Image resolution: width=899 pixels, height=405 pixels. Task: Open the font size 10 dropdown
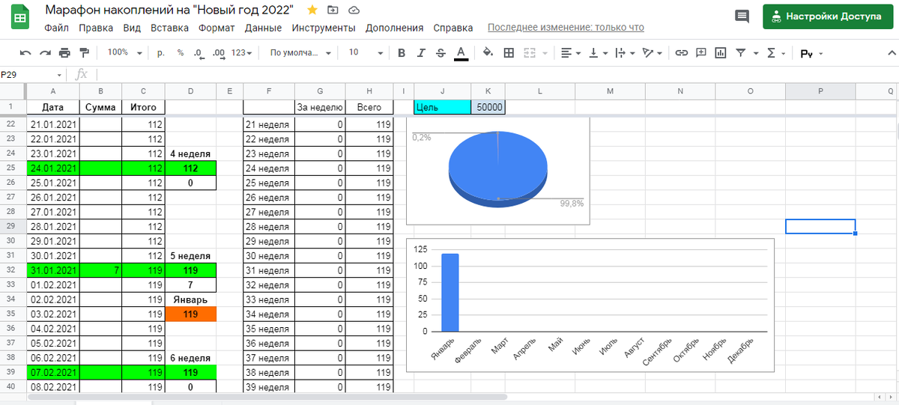pyautogui.click(x=366, y=53)
